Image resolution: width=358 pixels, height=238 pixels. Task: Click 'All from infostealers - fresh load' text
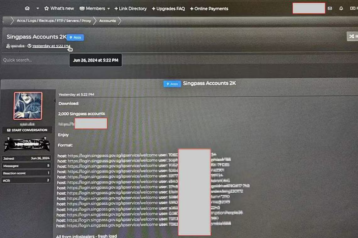click(86, 236)
